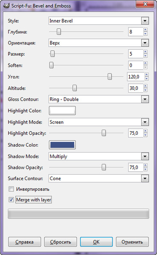Enable the Инвертировать checkbox

(11, 189)
